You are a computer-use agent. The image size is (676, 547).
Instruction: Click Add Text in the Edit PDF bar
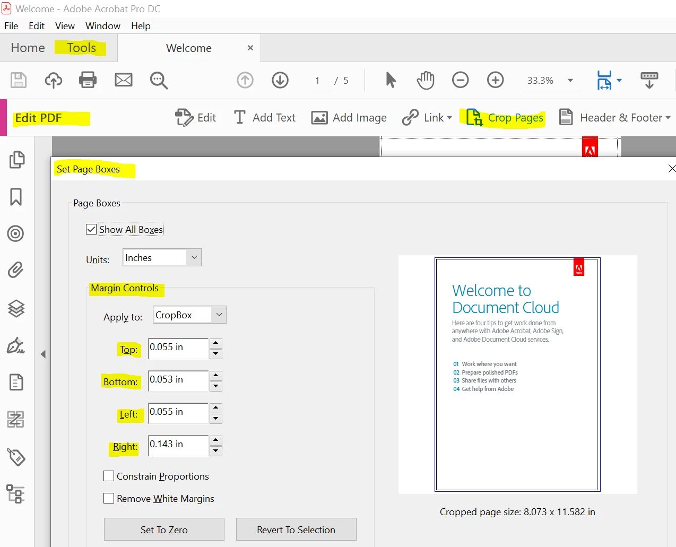pyautogui.click(x=264, y=118)
